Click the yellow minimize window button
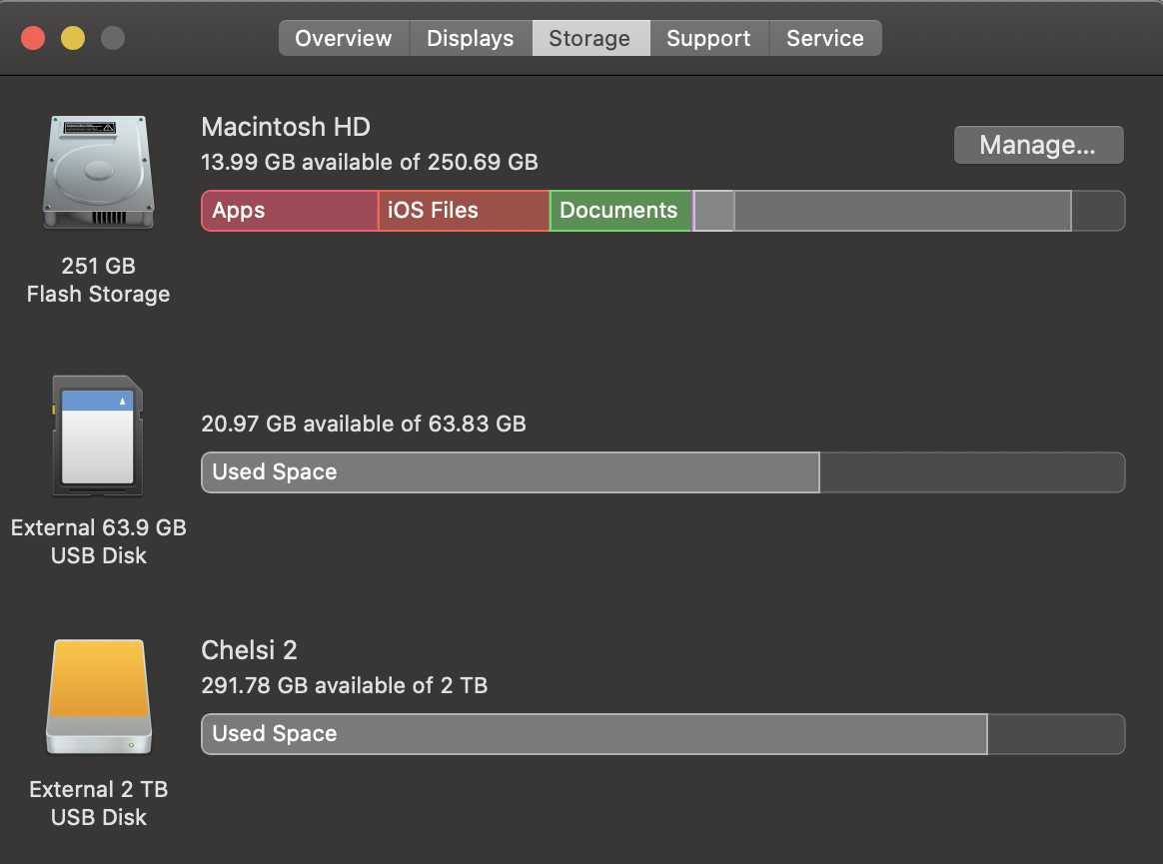The height and width of the screenshot is (864, 1163). tap(73, 39)
